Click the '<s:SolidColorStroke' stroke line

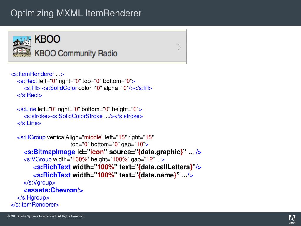[x=83, y=116]
